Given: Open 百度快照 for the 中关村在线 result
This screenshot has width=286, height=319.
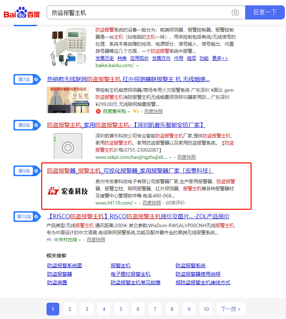Looking at the screenshot, I should (x=96, y=240).
